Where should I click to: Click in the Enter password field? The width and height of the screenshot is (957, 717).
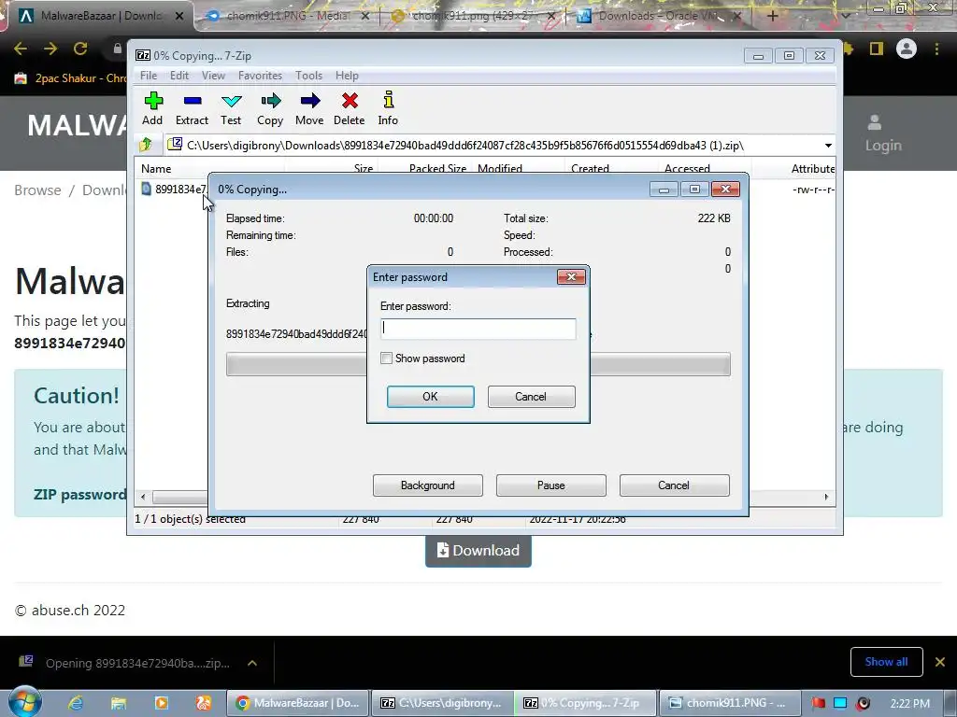(x=478, y=329)
